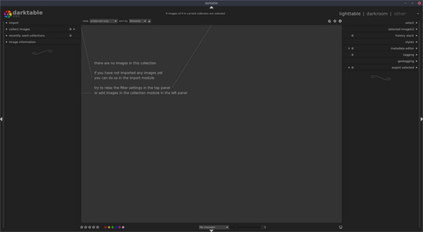Click the selected images count text
The image size is (423, 232).
pos(195,13)
